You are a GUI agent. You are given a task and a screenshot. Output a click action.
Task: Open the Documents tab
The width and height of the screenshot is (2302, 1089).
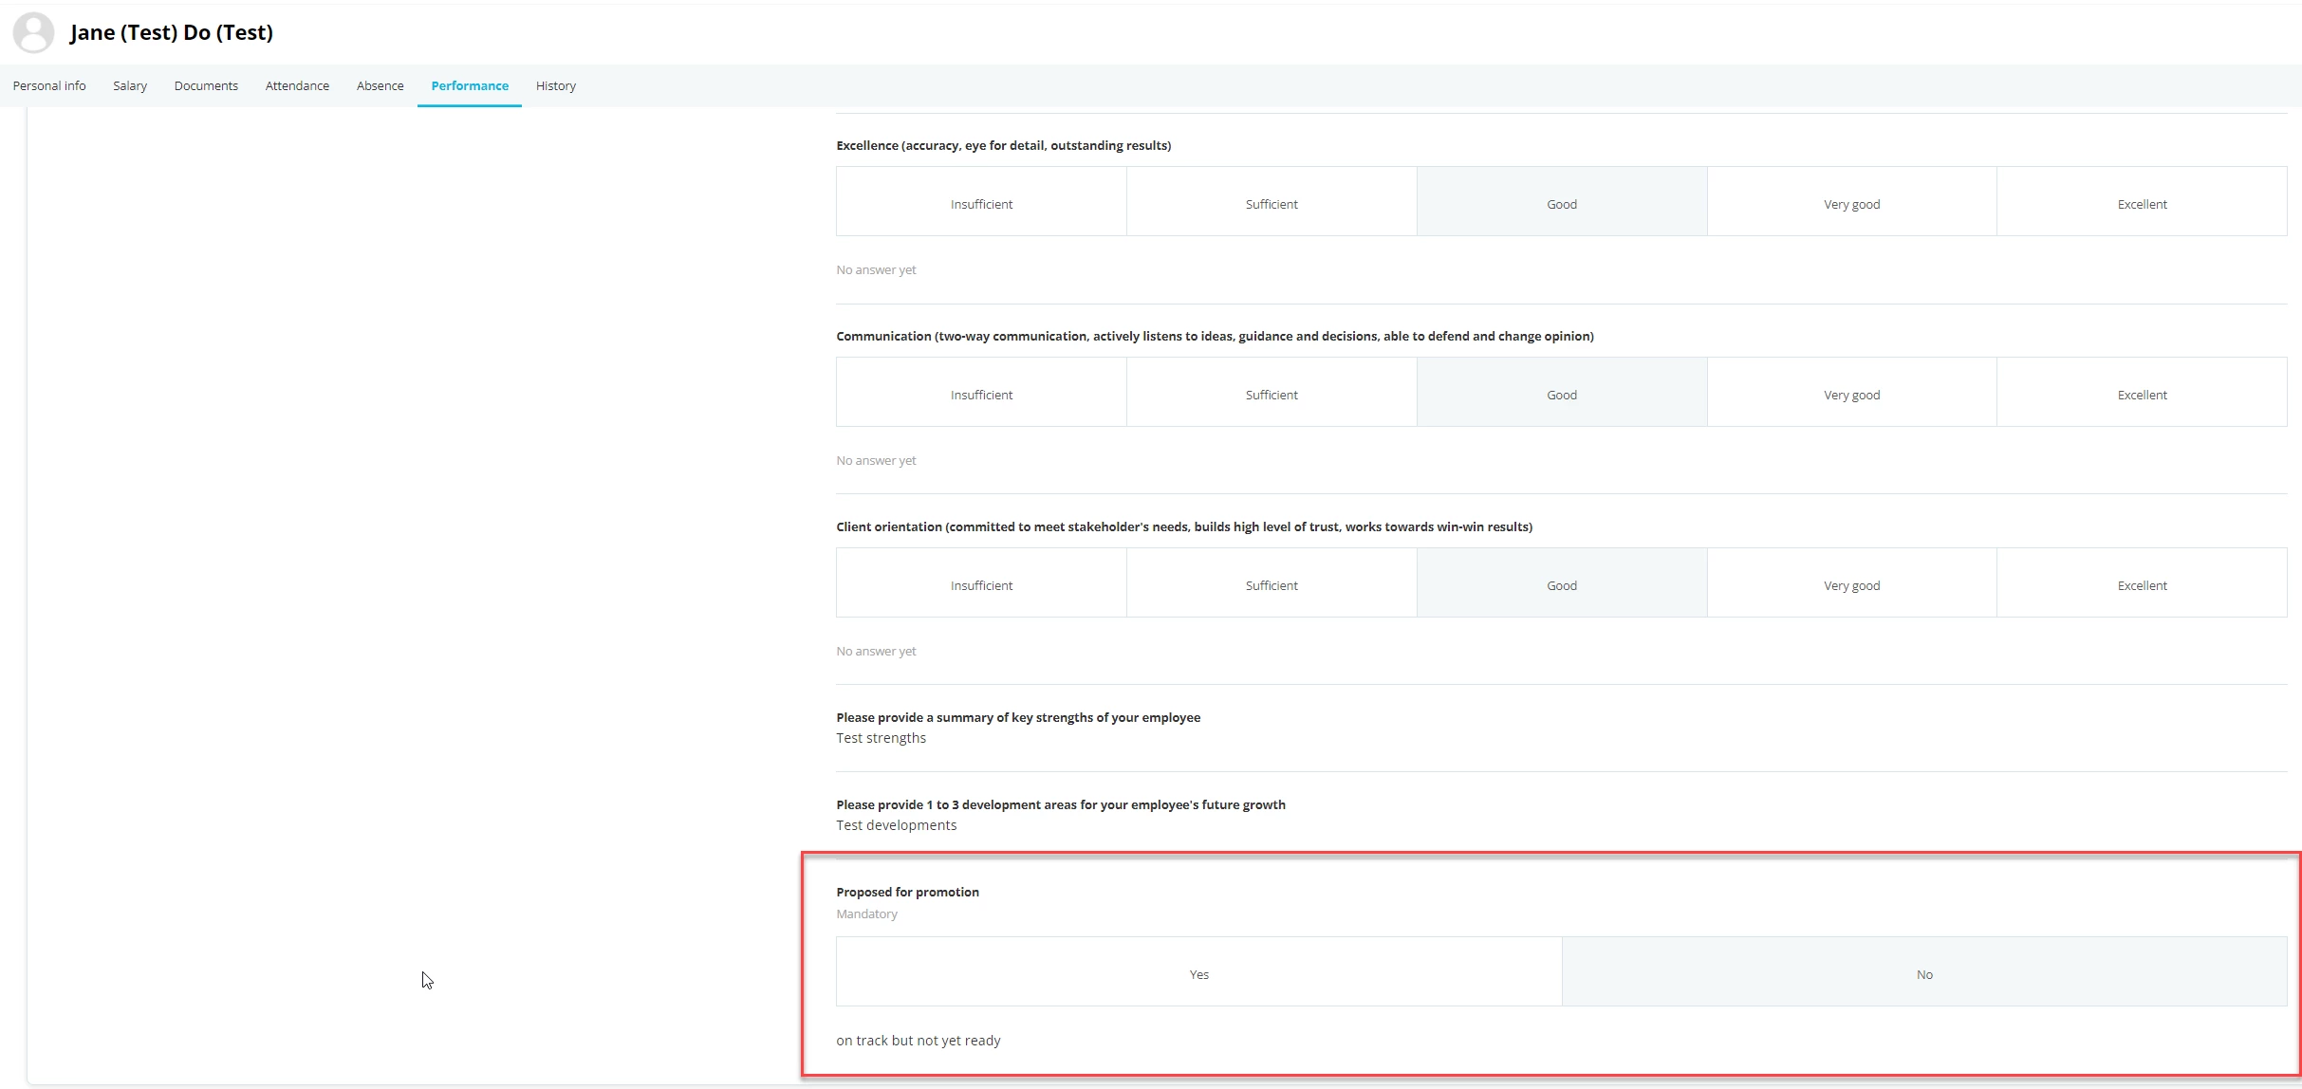click(206, 85)
